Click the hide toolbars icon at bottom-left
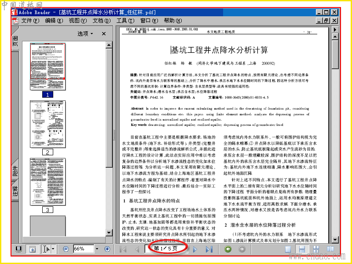Image resolution: width=352 pixels, height=264 pixels. coord(18,249)
